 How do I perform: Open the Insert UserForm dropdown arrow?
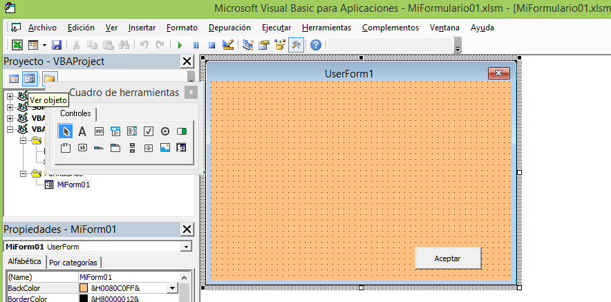44,46
